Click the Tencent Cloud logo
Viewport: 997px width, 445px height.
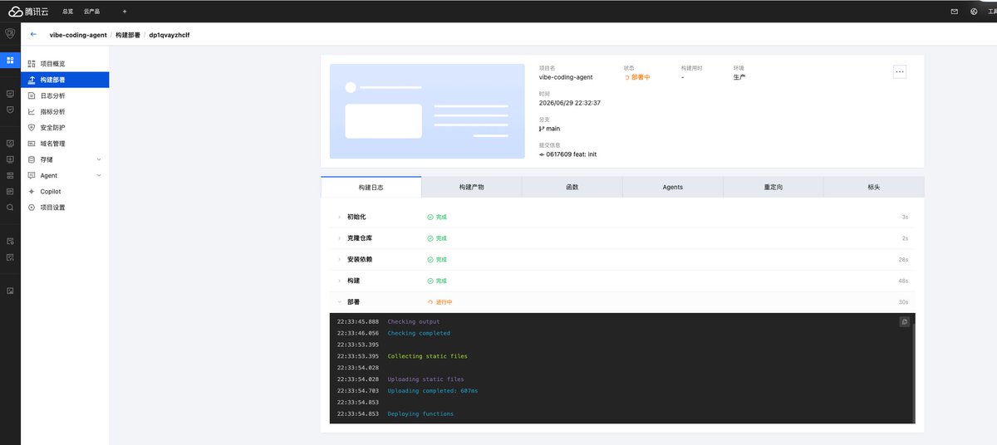point(30,12)
